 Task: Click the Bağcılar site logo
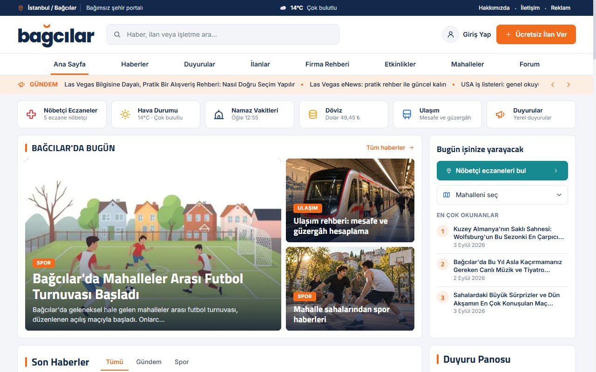(x=56, y=35)
